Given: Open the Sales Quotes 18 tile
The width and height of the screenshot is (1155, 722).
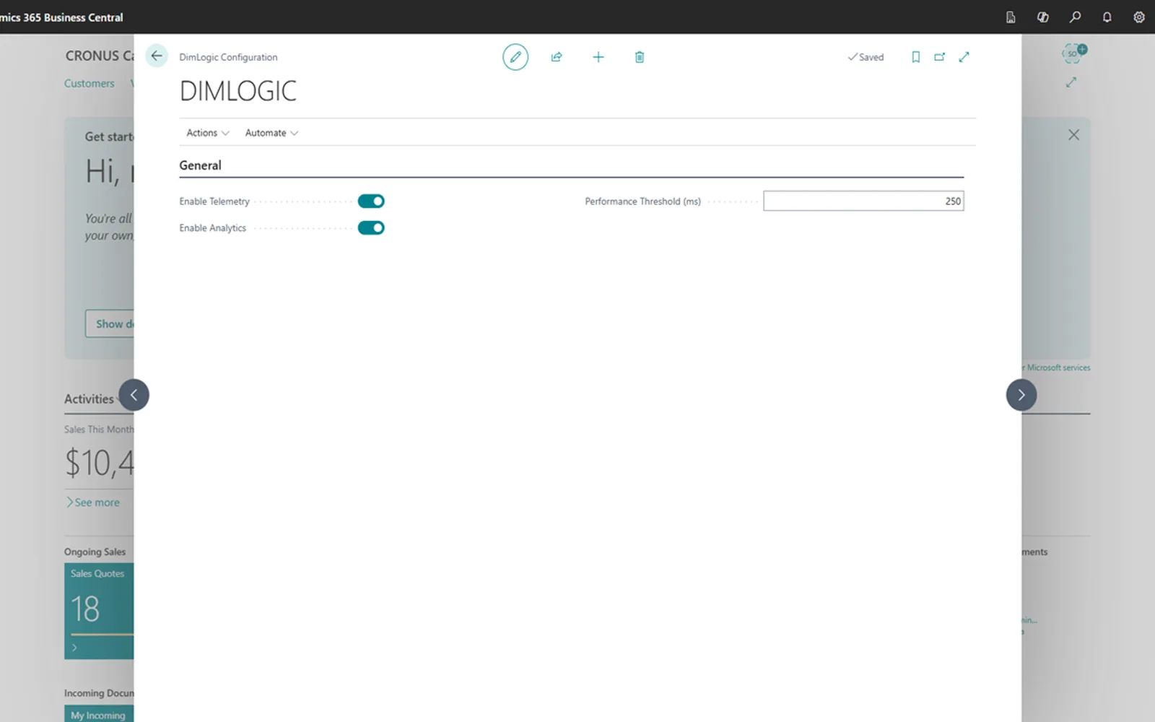Looking at the screenshot, I should tap(99, 611).
